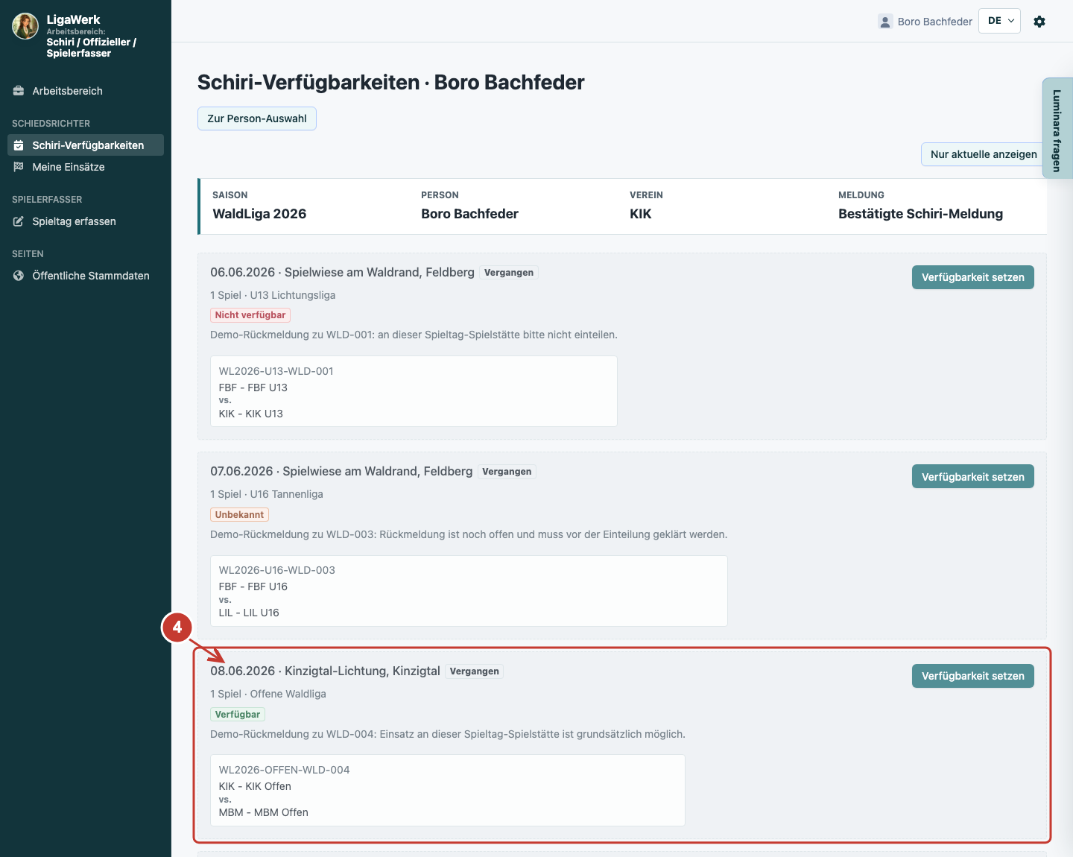The height and width of the screenshot is (857, 1073).
Task: Set availability for 06.06.2026 Feldberg
Action: 972,277
